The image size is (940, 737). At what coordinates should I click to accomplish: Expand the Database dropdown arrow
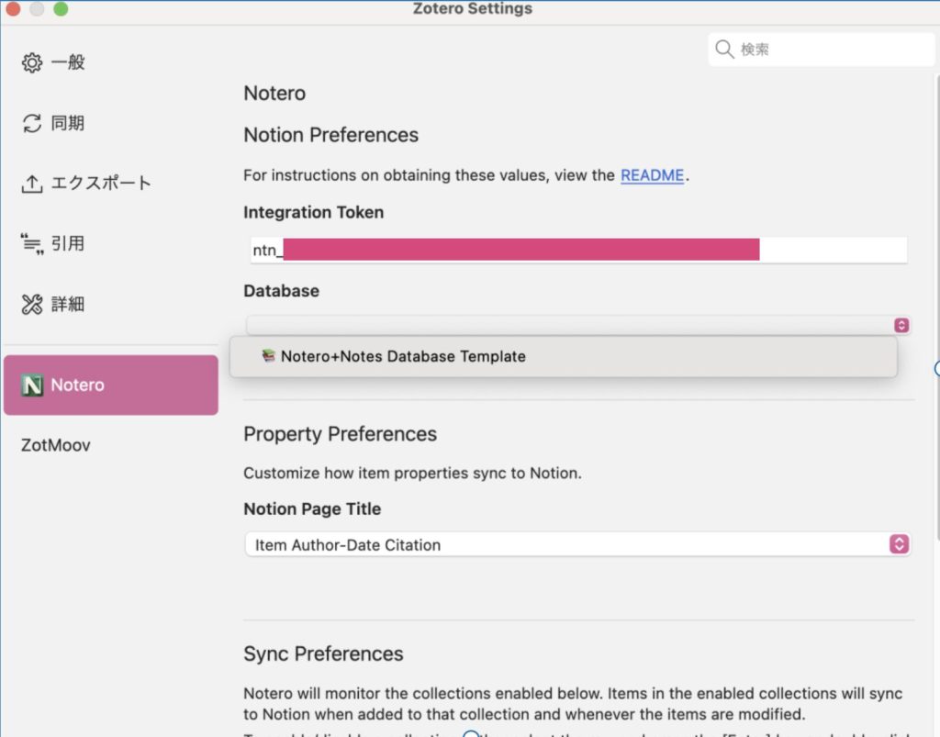(x=901, y=326)
